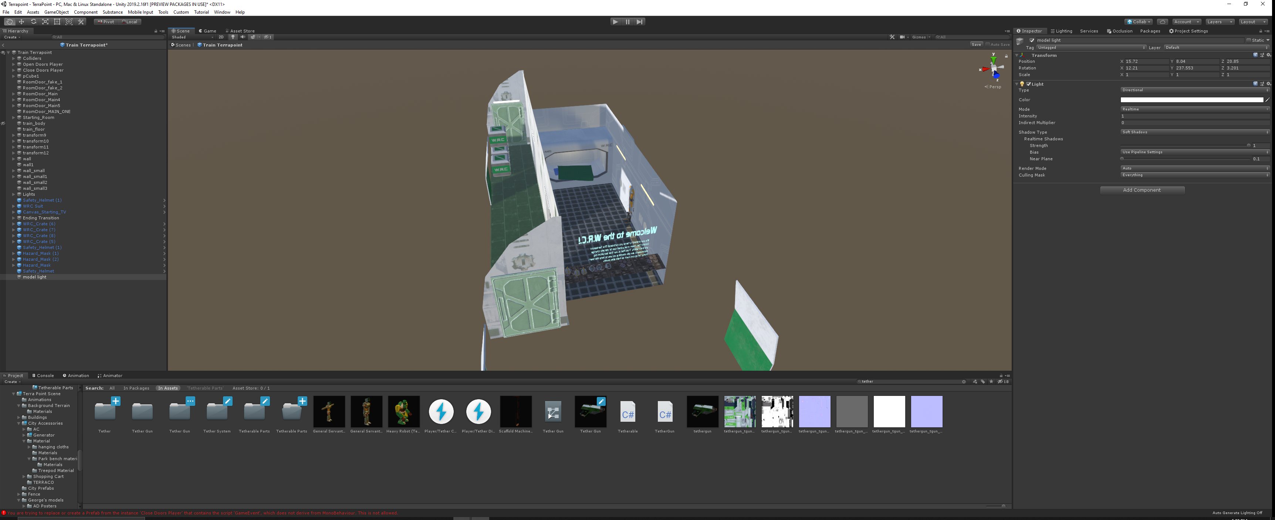Enable the Static checkbox
1275x520 pixels.
tap(1249, 41)
